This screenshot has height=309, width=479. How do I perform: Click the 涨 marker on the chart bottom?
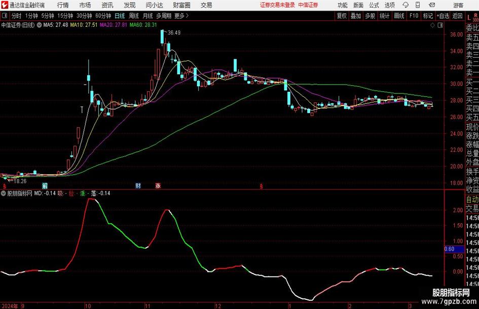coord(158,186)
